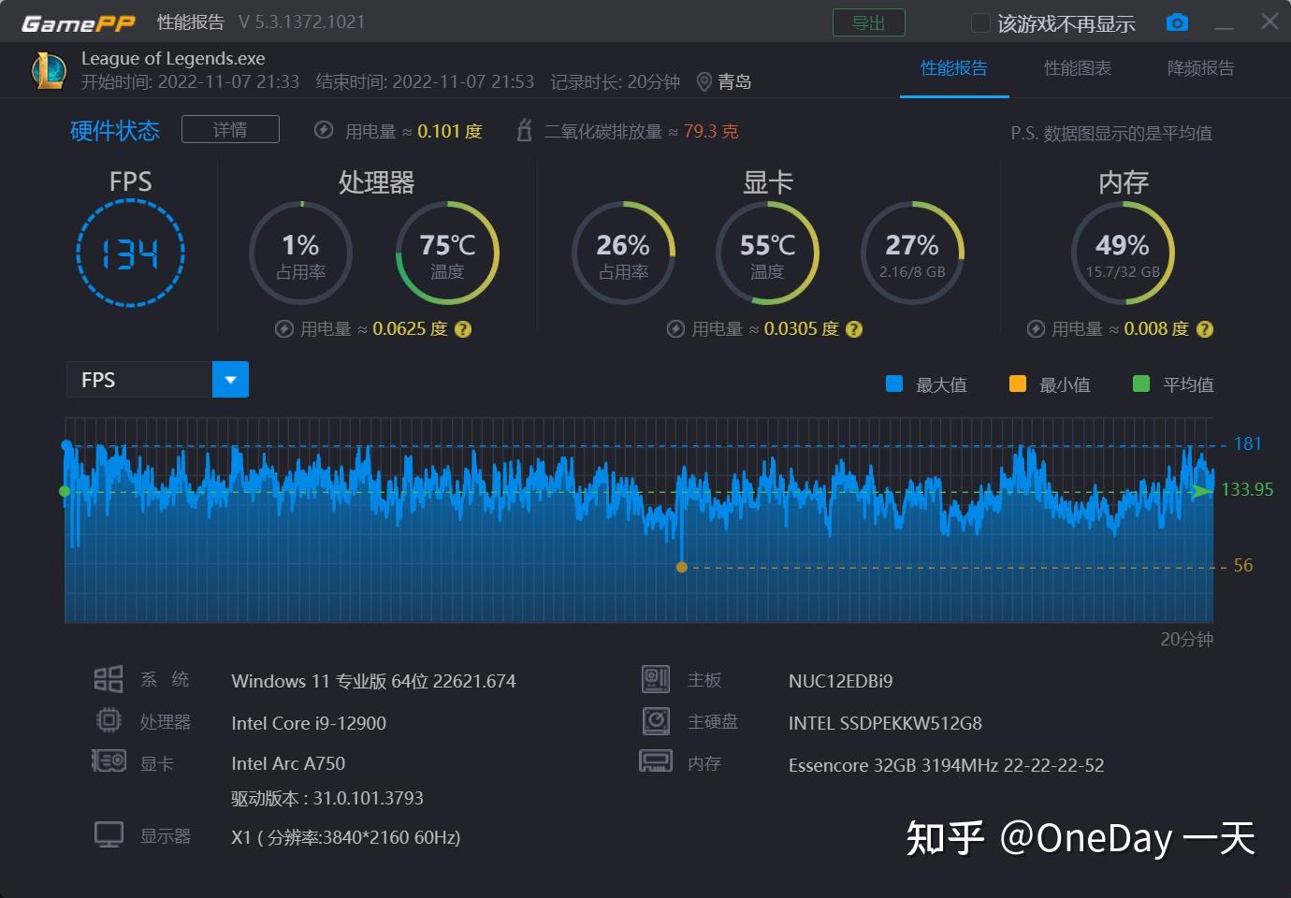Switch to the 性能报告 tab
The width and height of the screenshot is (1291, 898).
(954, 68)
